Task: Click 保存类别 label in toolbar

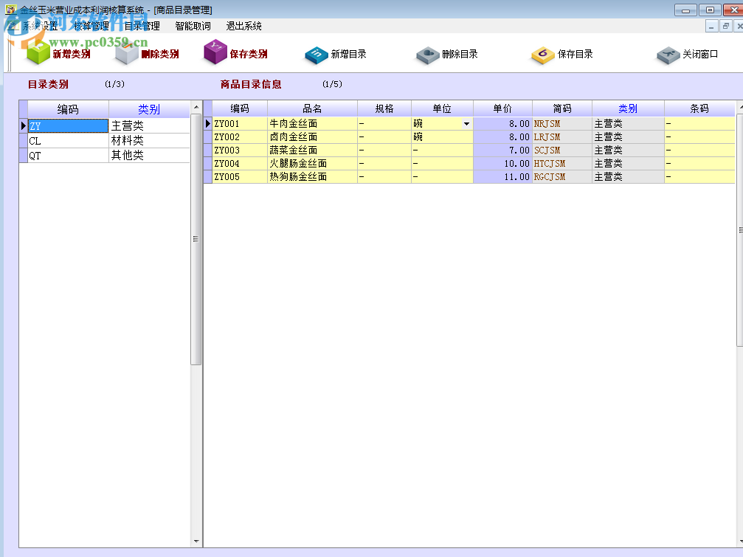Action: tap(249, 54)
